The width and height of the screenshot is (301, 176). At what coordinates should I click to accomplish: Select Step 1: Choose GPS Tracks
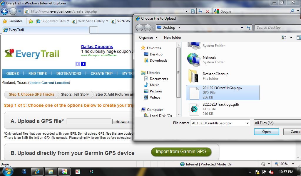(x=32, y=94)
